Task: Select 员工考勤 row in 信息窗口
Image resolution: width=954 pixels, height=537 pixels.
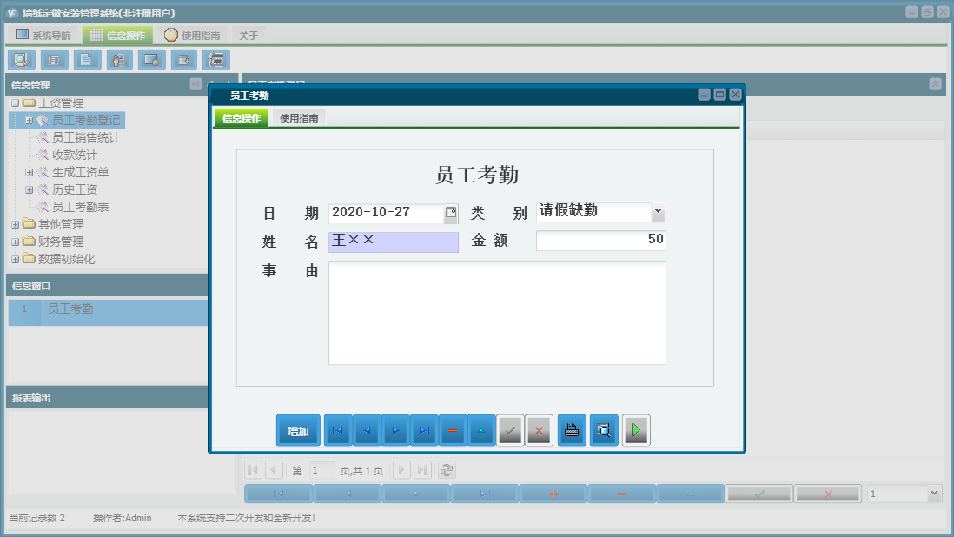Action: click(x=109, y=312)
